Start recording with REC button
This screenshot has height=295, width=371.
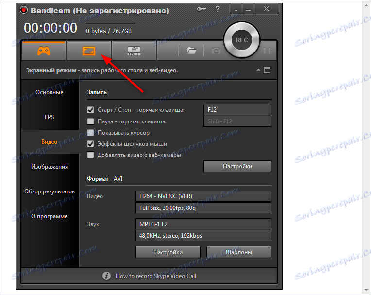click(242, 40)
